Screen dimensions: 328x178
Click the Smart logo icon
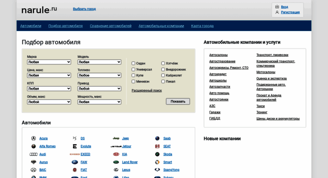click(157, 162)
